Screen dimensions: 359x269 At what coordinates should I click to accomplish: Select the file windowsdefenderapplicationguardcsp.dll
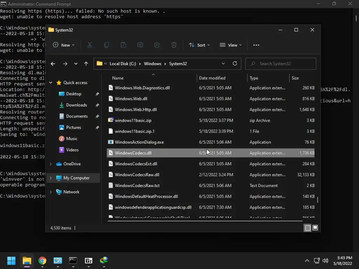211,207
